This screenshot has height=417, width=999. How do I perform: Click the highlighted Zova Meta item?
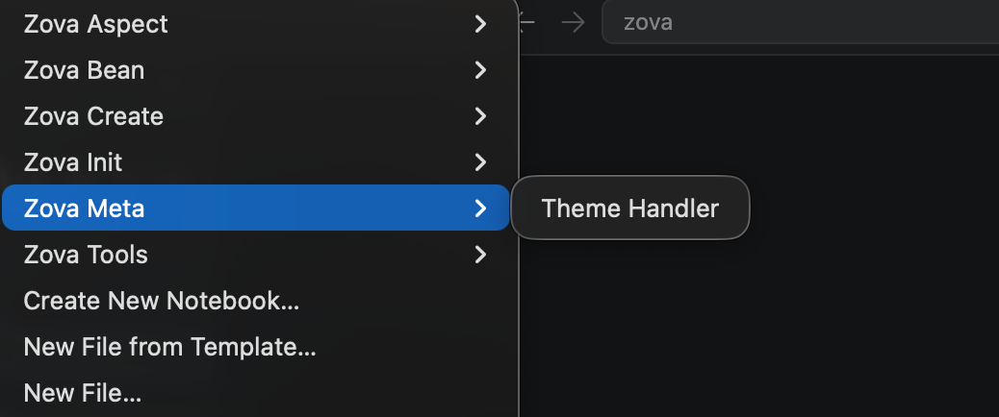pos(85,208)
